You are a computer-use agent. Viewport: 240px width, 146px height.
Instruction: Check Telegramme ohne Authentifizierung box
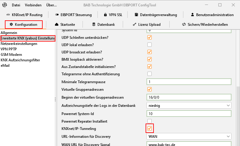click(150, 74)
